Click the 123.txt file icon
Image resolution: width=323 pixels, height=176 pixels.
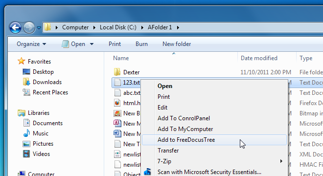pyautogui.click(x=117, y=82)
